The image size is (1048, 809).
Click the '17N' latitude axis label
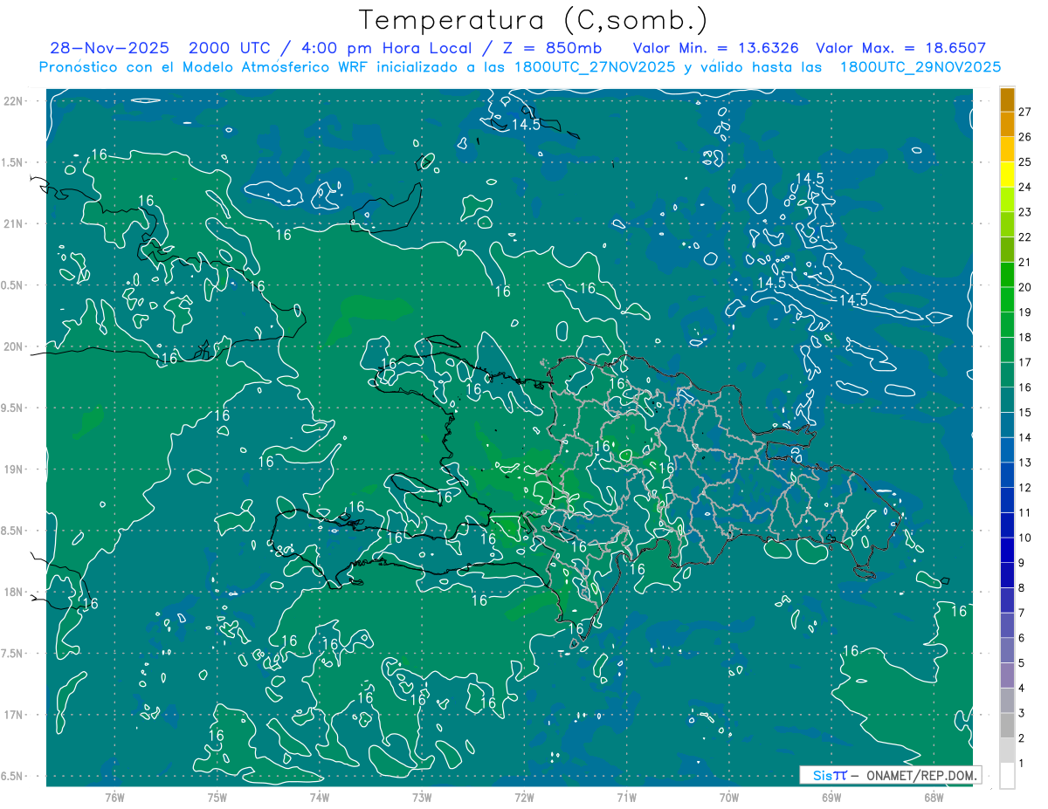tap(13, 715)
